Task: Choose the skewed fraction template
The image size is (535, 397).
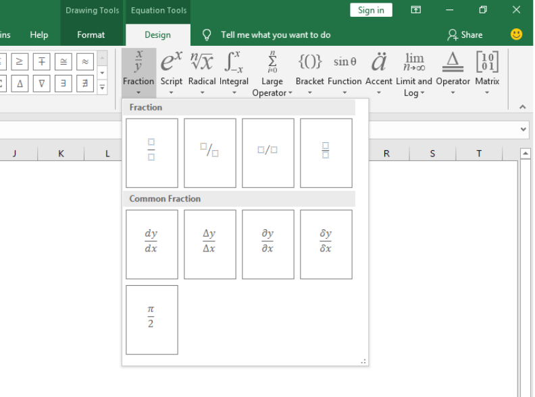Action: (x=210, y=153)
